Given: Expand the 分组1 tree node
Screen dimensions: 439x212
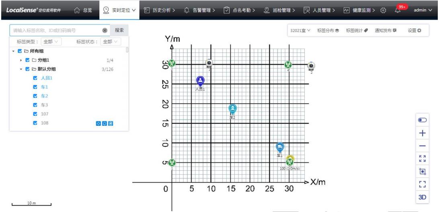Looking at the screenshot, I should (x=21, y=60).
